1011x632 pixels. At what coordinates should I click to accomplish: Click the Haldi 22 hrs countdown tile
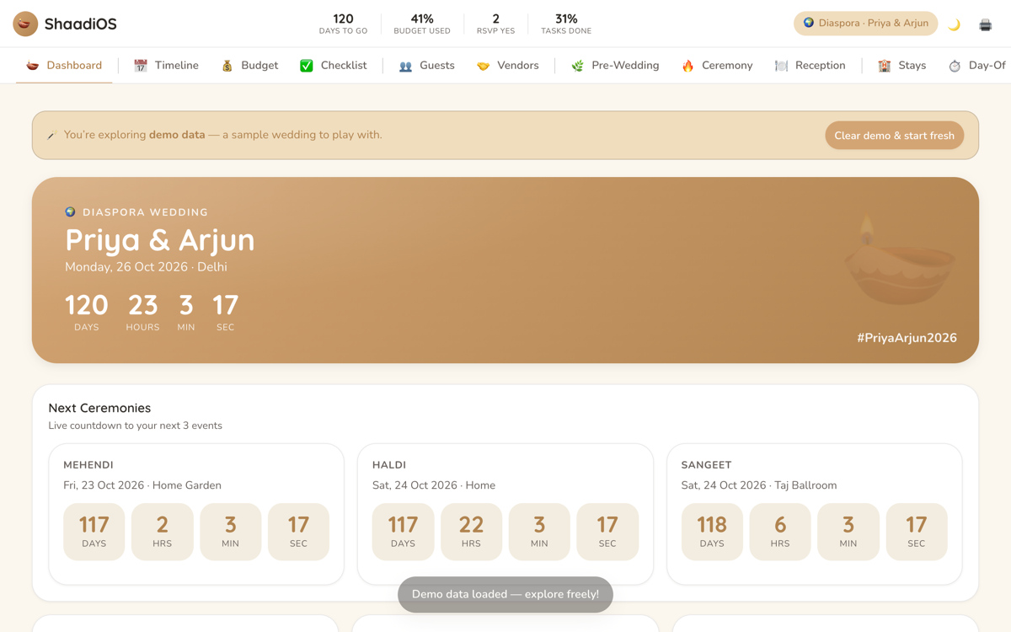point(471,532)
